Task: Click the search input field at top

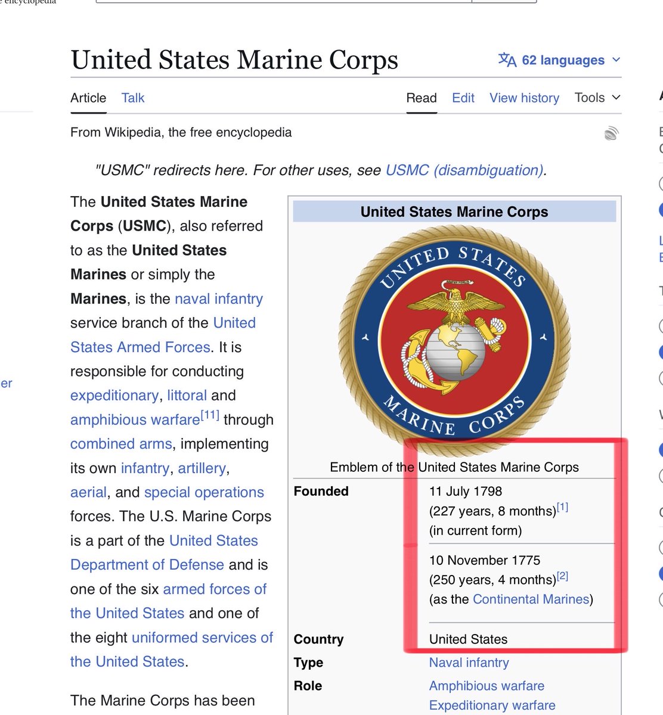Action: 284,2
